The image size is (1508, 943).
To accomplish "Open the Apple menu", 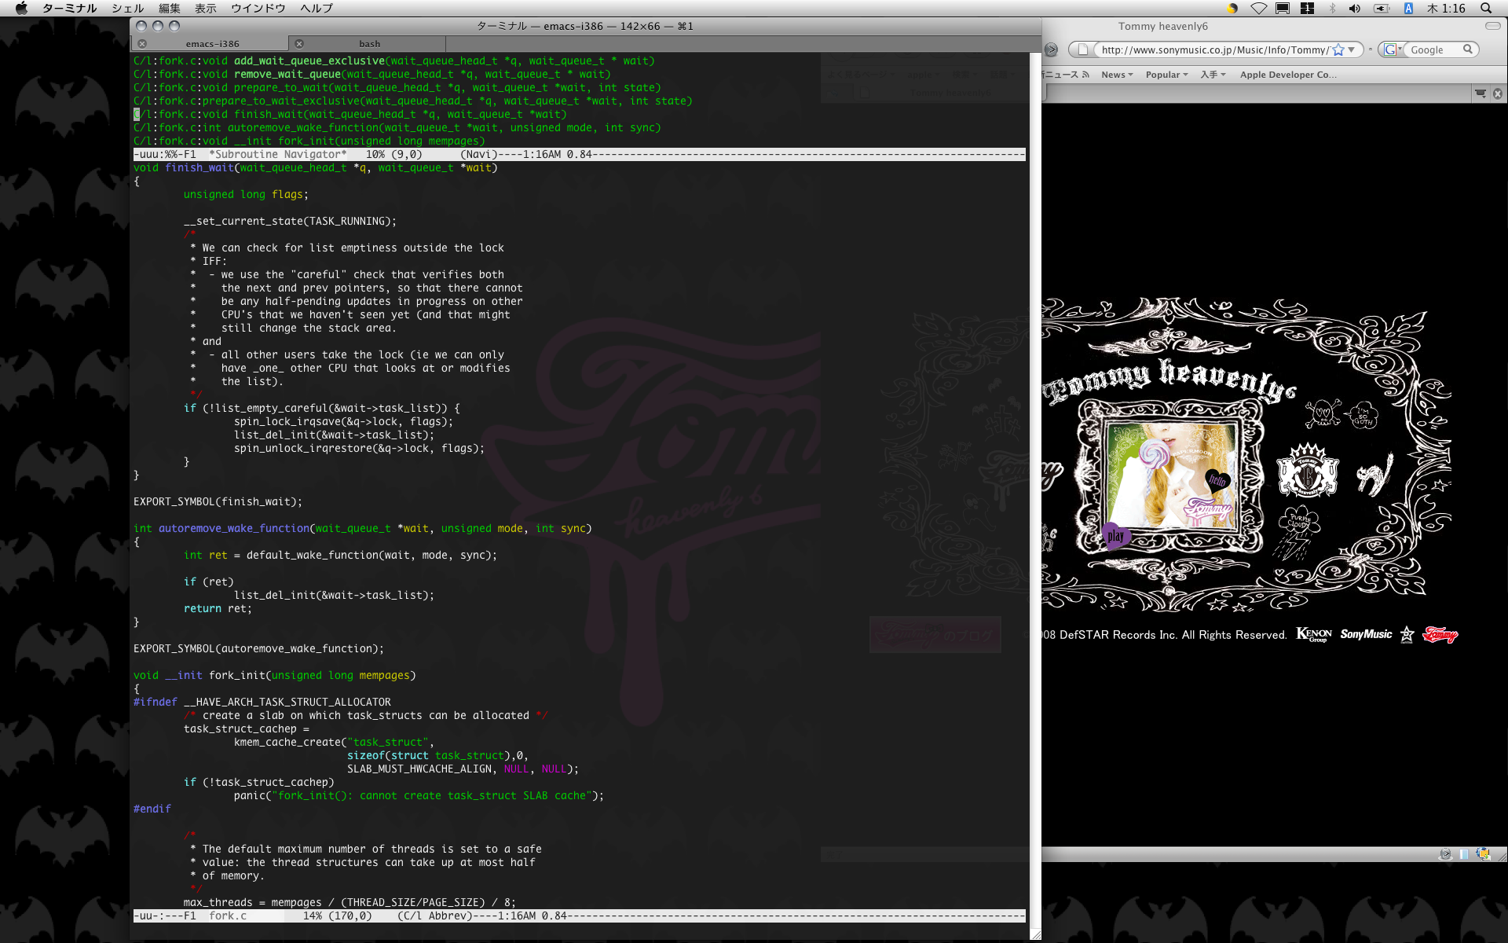I will 21,8.
